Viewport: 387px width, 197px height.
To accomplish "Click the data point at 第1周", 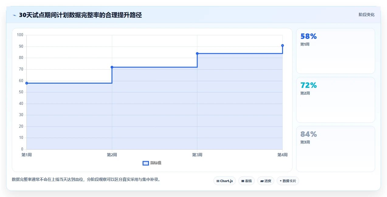I will click(27, 83).
